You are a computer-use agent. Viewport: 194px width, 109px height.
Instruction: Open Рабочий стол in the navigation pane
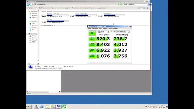[33, 18]
